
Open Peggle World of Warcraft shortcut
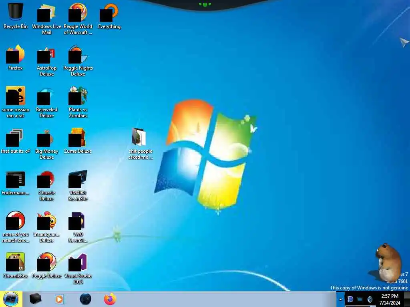tap(78, 19)
